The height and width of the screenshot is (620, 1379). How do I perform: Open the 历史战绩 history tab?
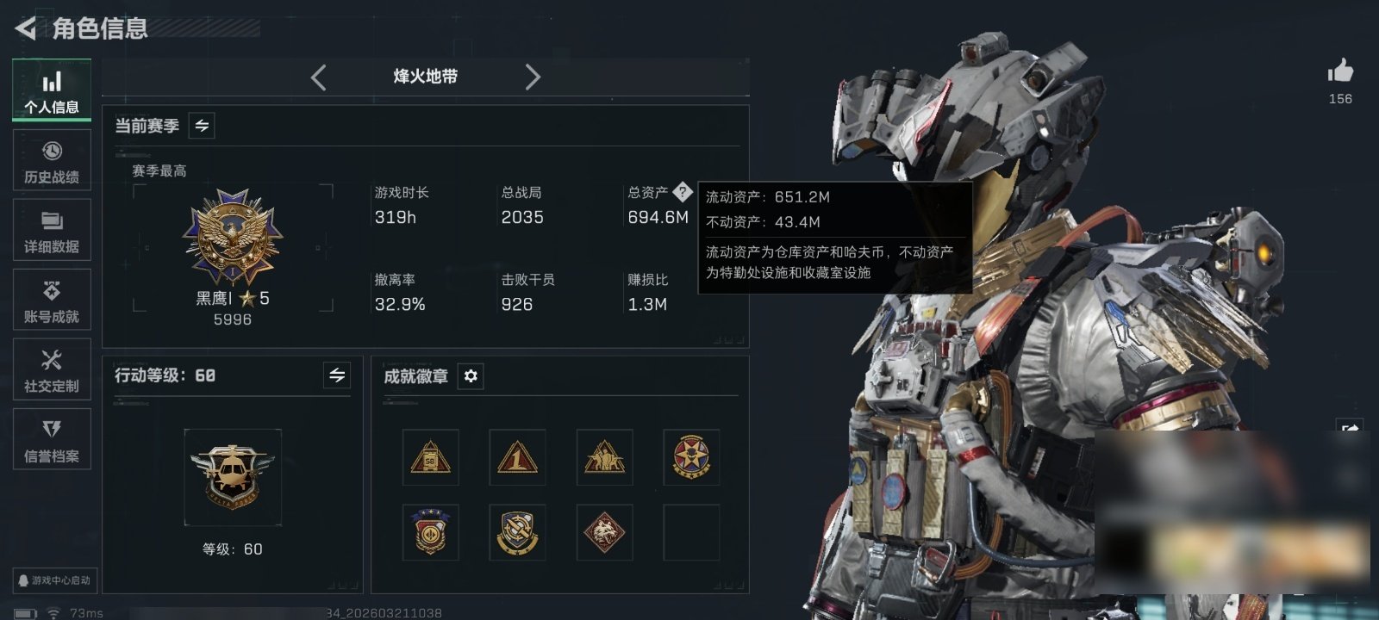52,160
